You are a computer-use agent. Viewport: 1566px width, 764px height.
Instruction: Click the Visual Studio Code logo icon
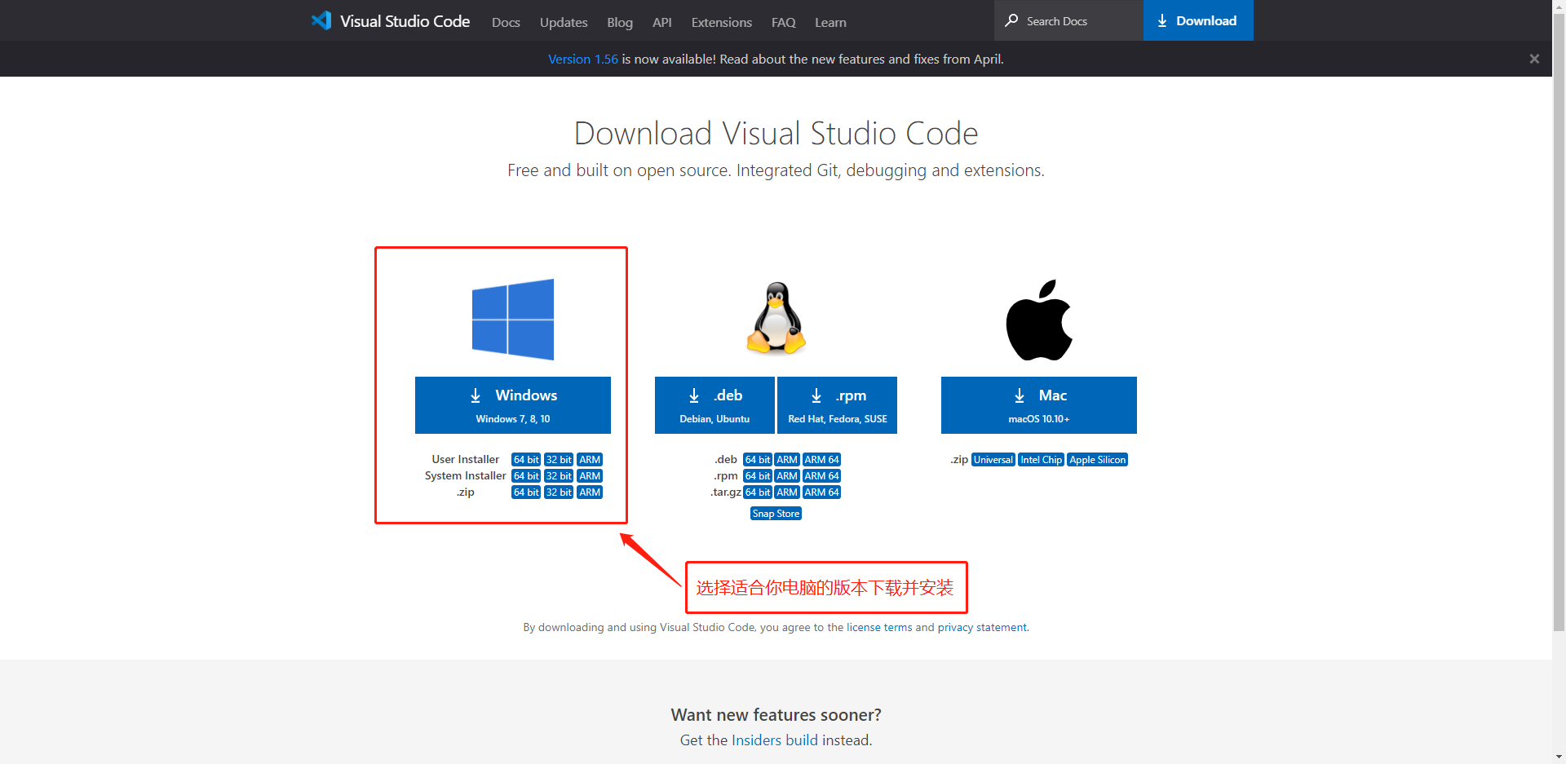(x=321, y=20)
